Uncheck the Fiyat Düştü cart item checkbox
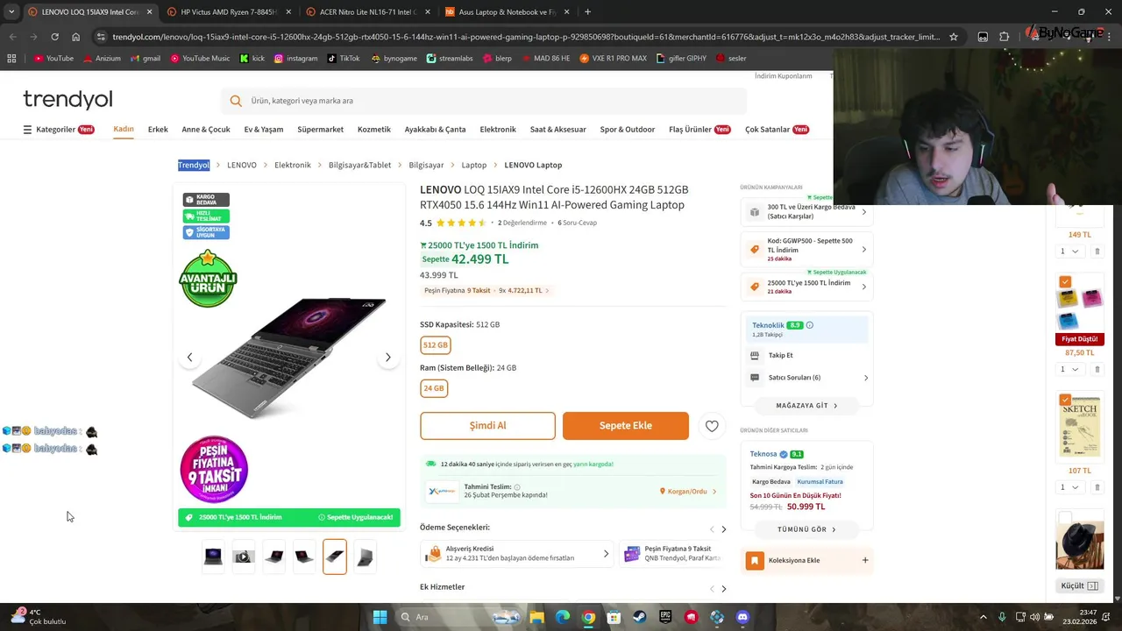Screen dimensions: 1122x631 (1065, 282)
